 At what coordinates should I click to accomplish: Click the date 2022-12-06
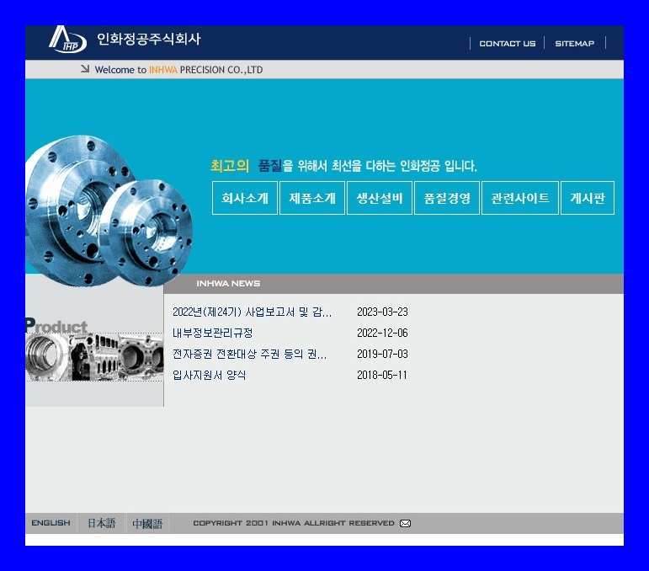(x=382, y=333)
